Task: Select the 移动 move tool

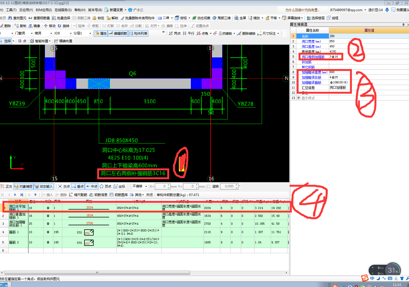Action: click(x=50, y=26)
